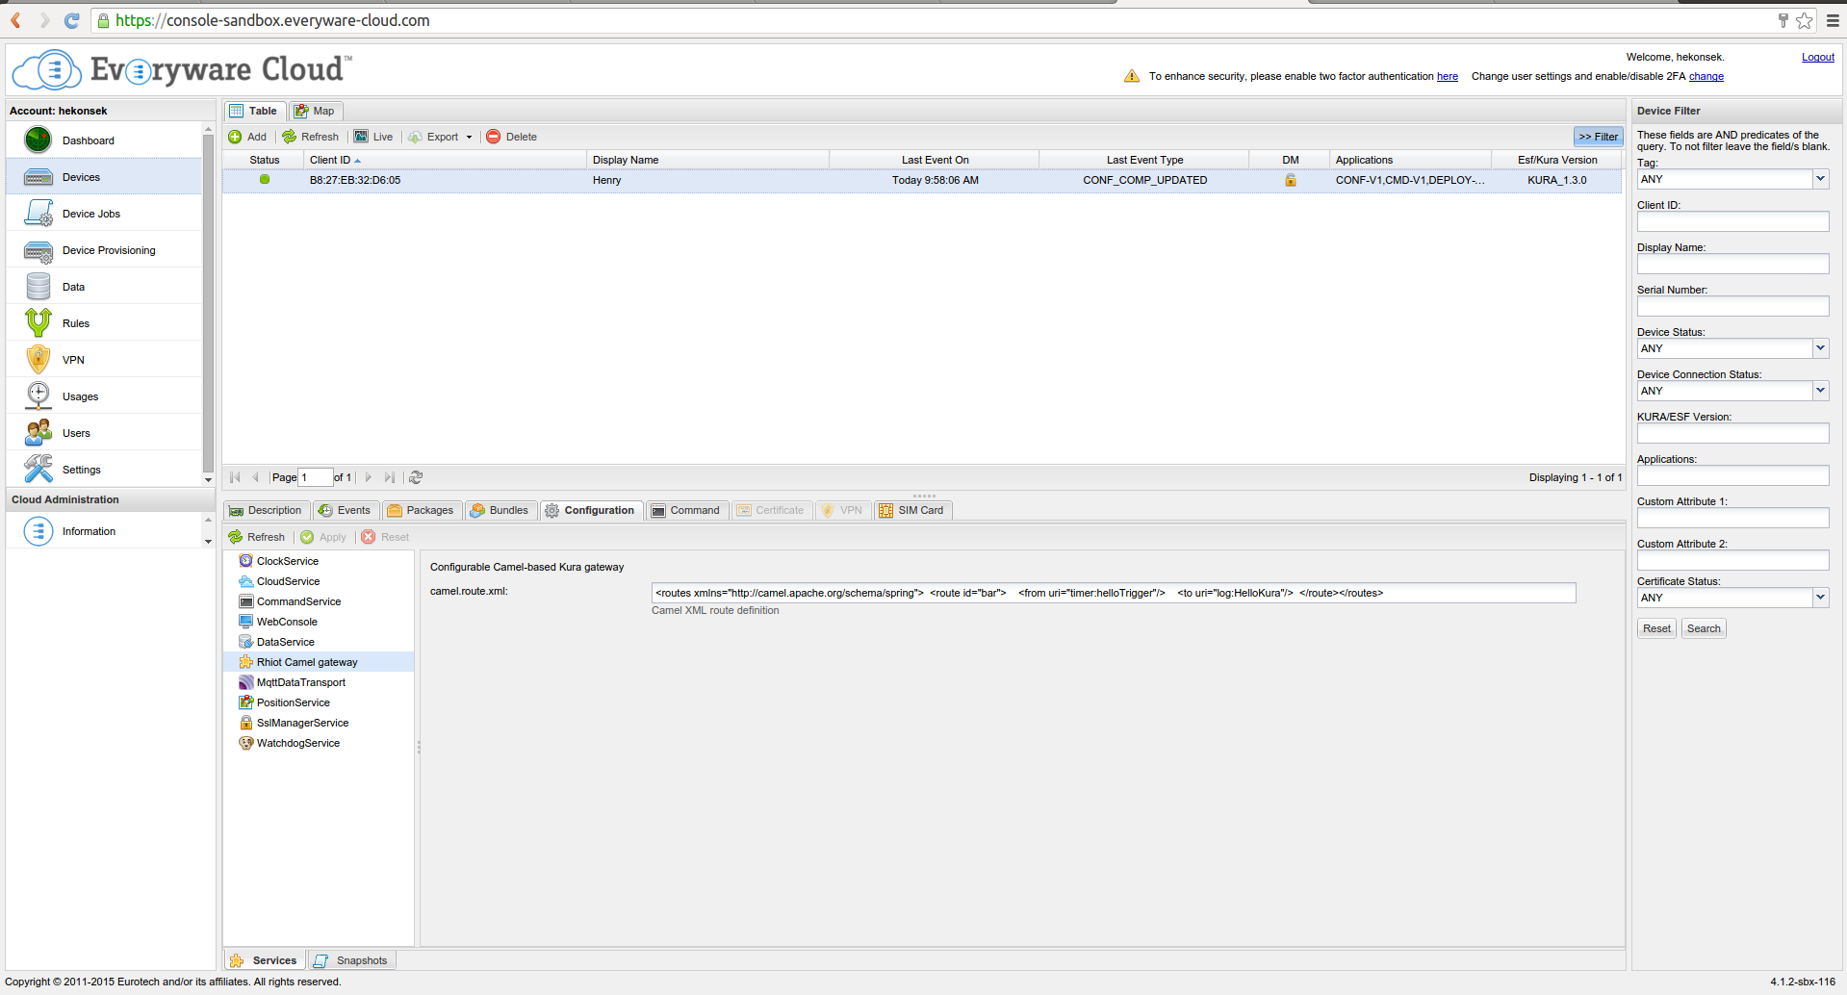Open the Command tab
The image size is (1847, 995).
[685, 510]
